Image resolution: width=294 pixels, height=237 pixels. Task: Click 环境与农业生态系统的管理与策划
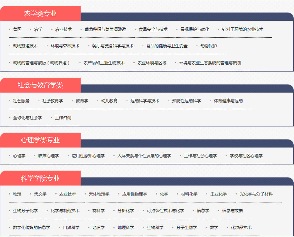[x=210, y=63]
